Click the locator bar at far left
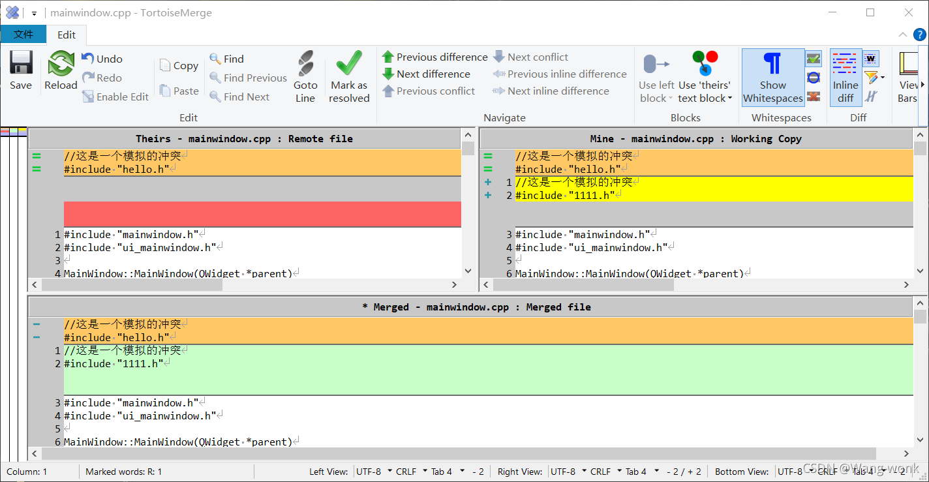 point(13,294)
